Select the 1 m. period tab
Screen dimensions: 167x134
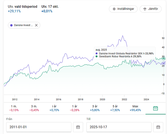tap(14, 108)
